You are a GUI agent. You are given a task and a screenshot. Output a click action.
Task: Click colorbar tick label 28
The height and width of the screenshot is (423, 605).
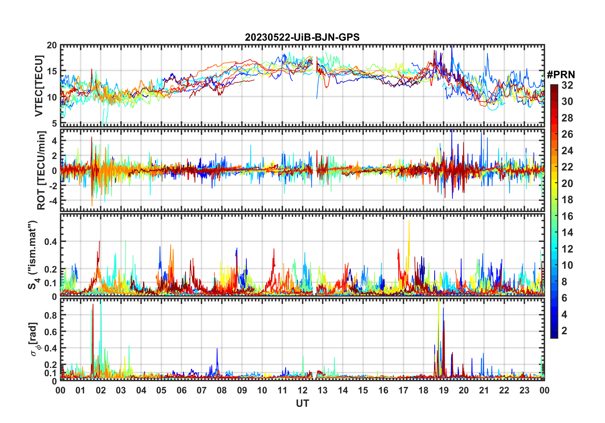click(567, 118)
